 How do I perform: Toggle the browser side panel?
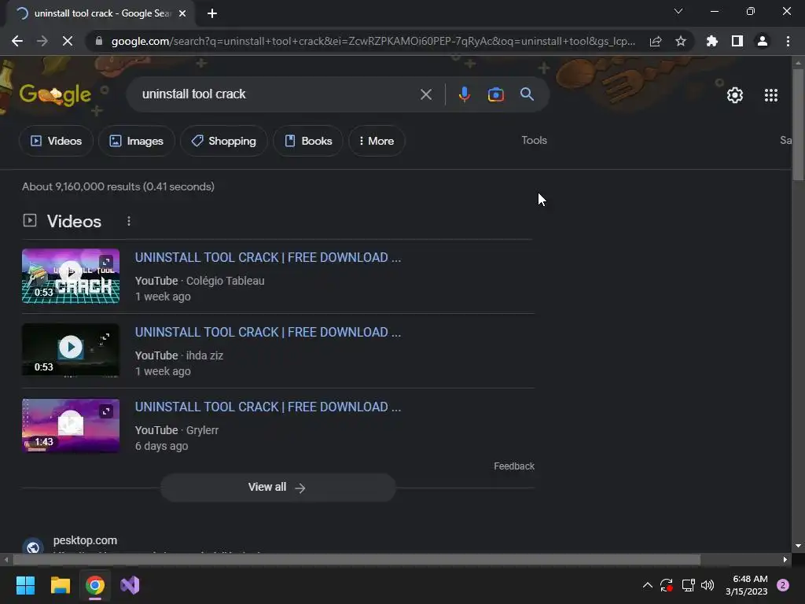click(x=737, y=41)
